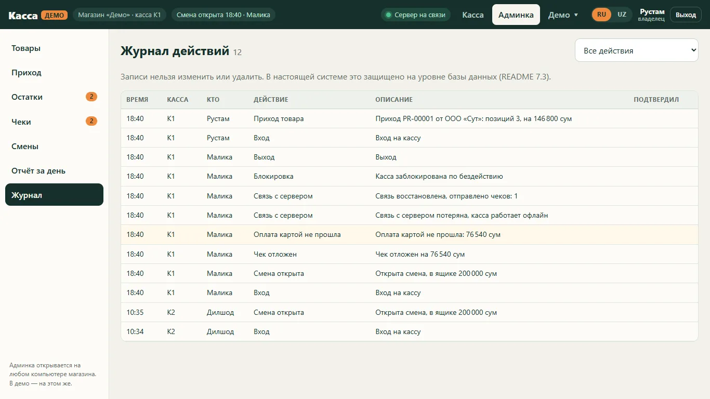Click the 10:34 time cell
Viewport: 710px width, 399px height.
[x=135, y=331]
